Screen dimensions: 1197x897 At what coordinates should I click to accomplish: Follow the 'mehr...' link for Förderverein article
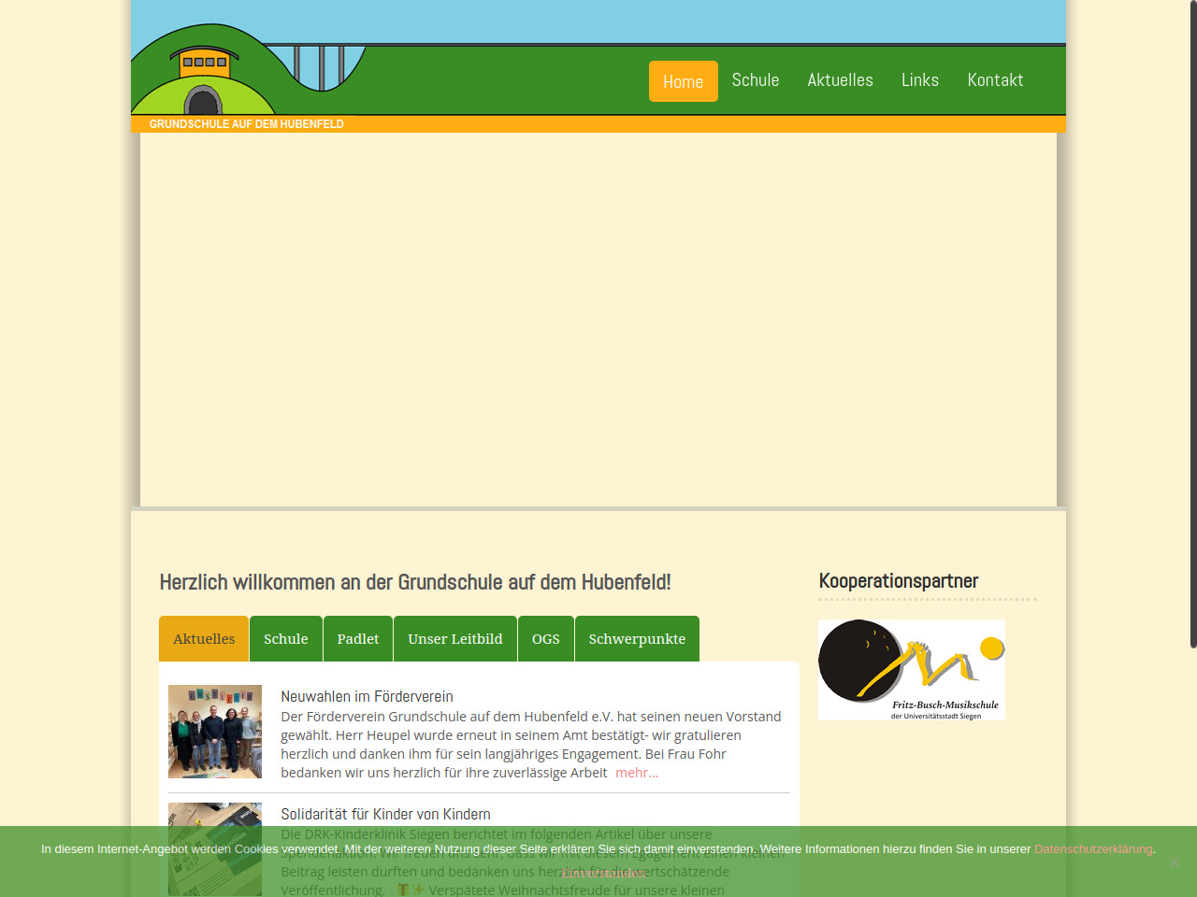click(637, 773)
